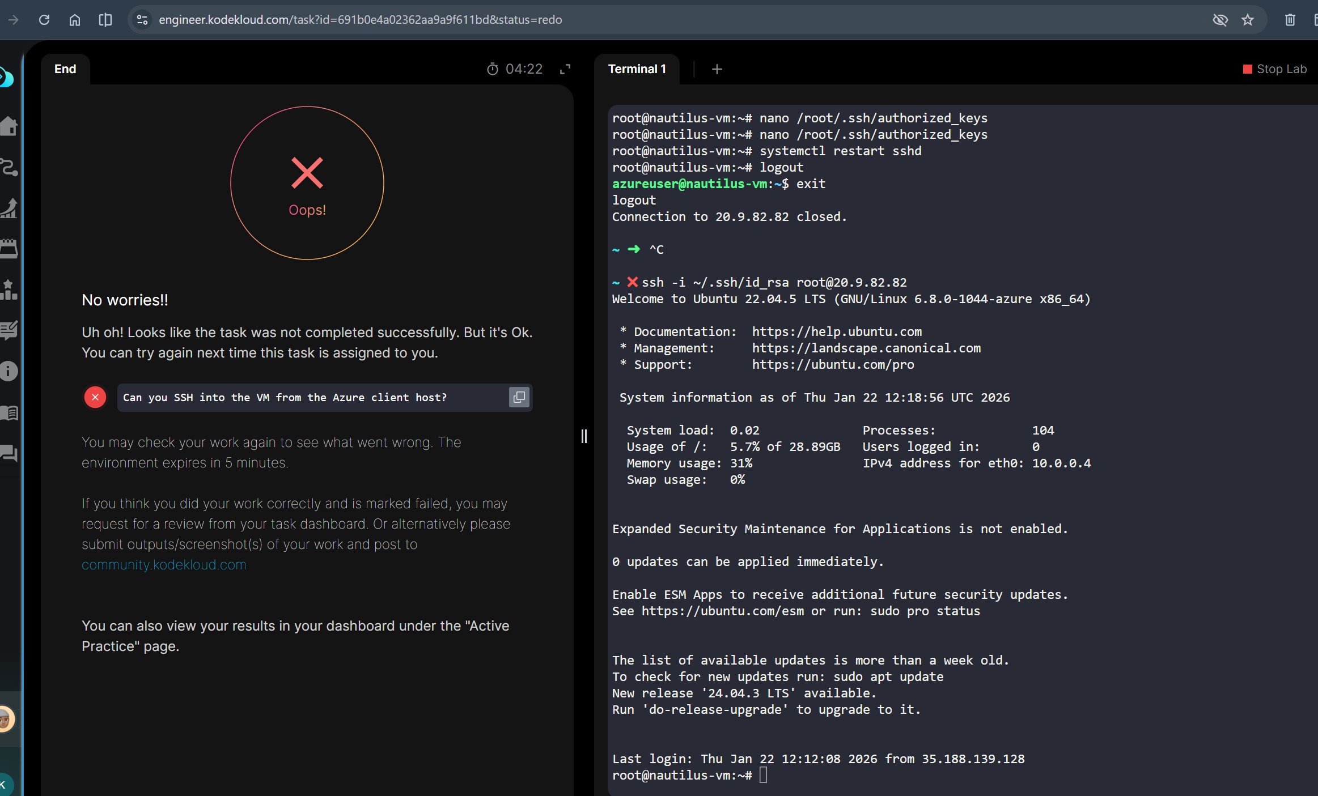
Task: Open the chat community sidebar icon
Action: [x=9, y=453]
